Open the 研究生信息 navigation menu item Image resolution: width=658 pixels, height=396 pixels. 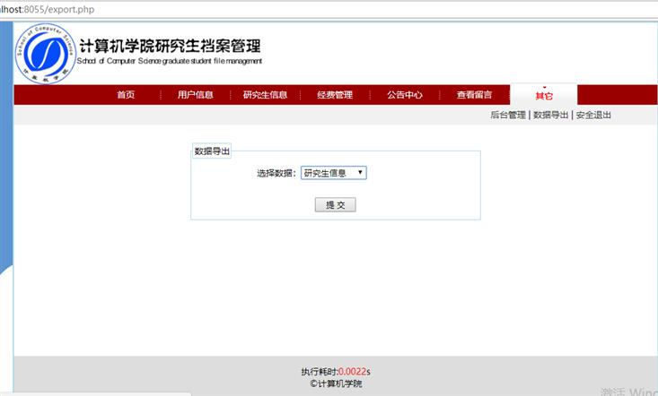pos(265,95)
